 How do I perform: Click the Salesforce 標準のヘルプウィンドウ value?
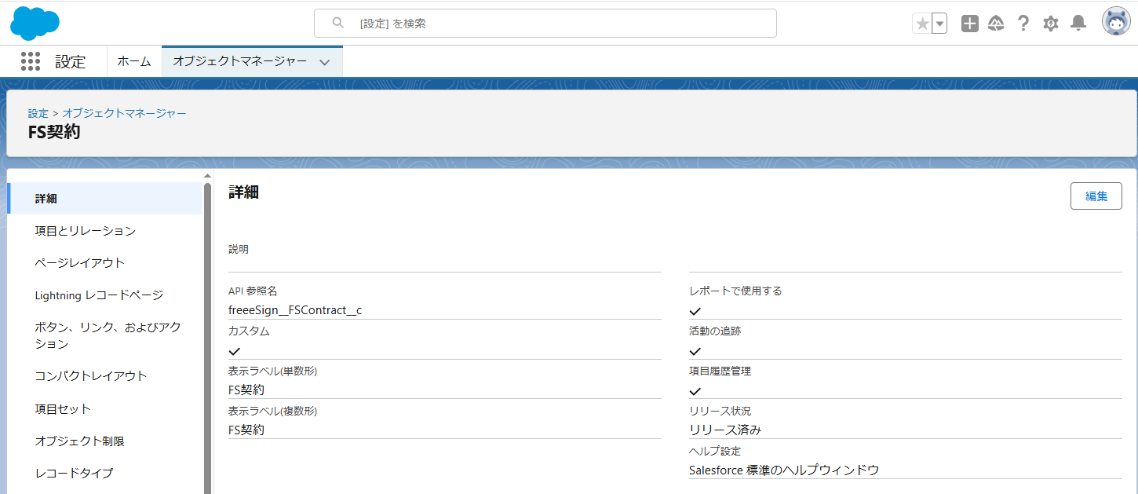tap(784, 470)
